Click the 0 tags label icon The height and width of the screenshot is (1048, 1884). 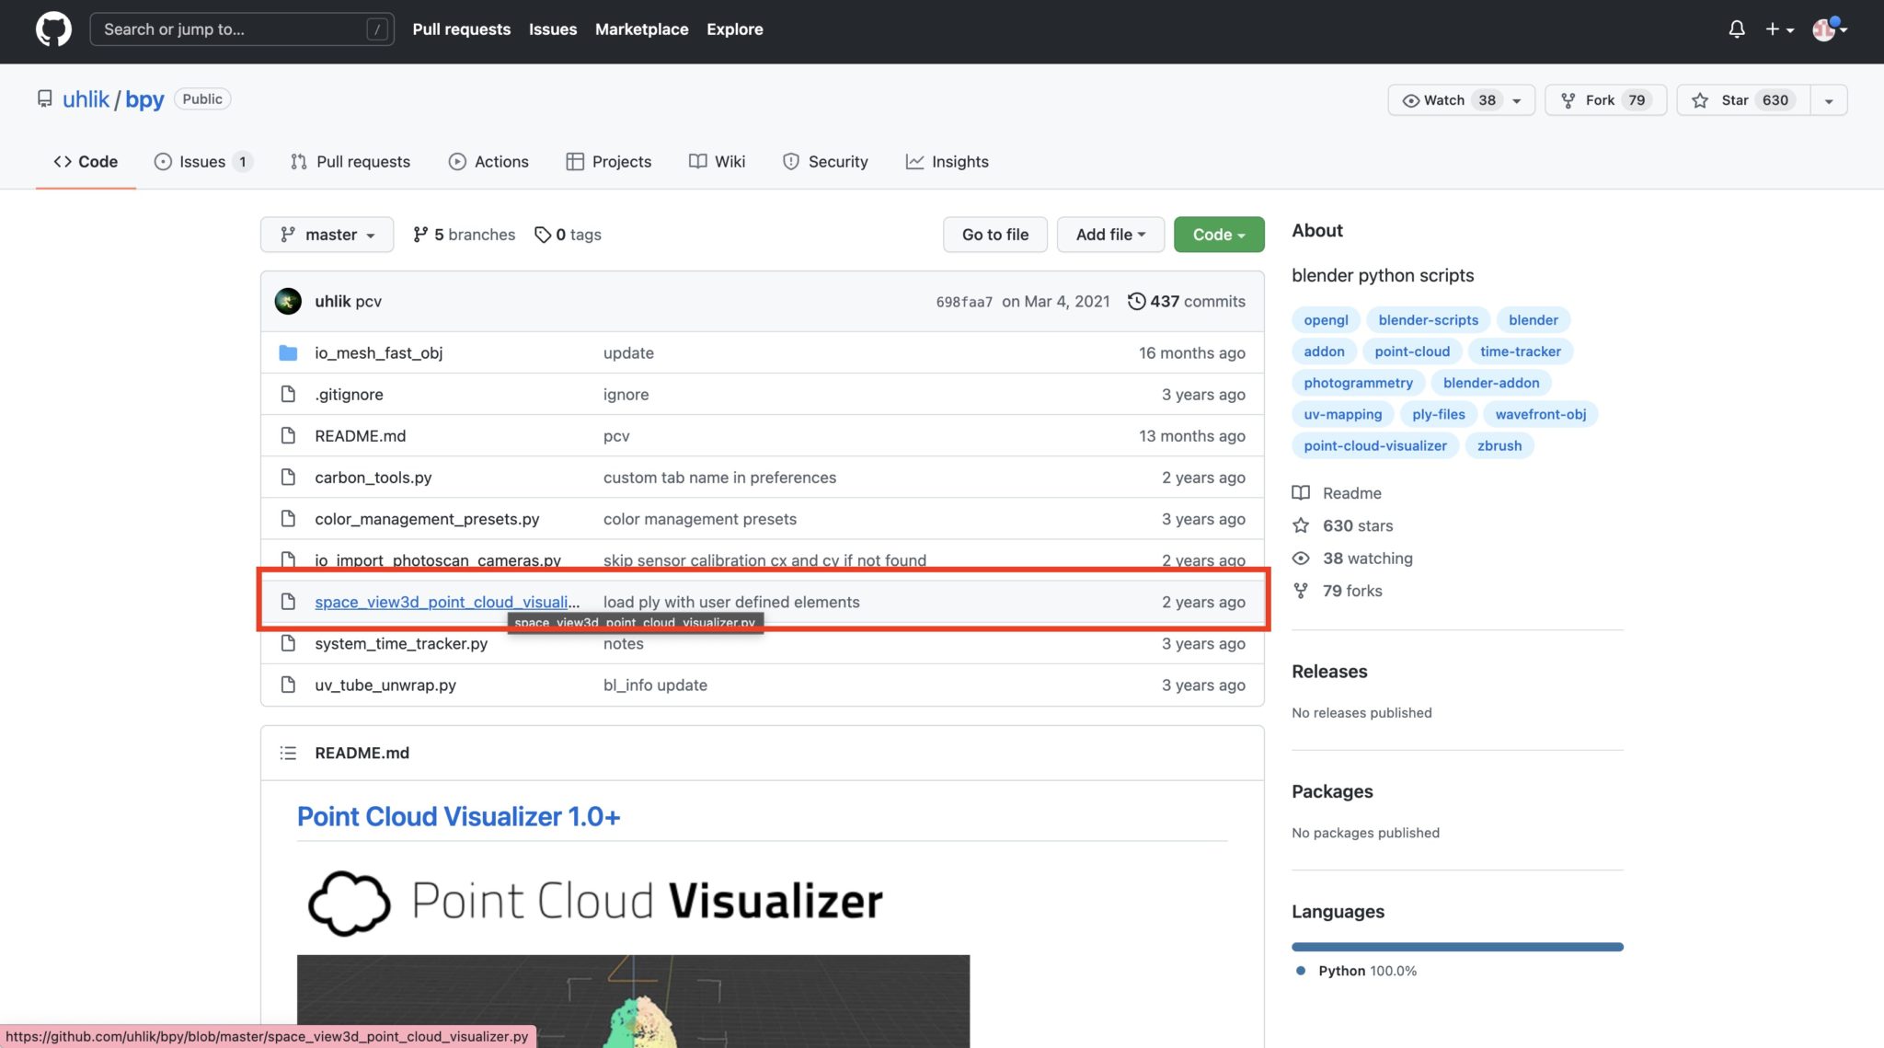point(543,235)
